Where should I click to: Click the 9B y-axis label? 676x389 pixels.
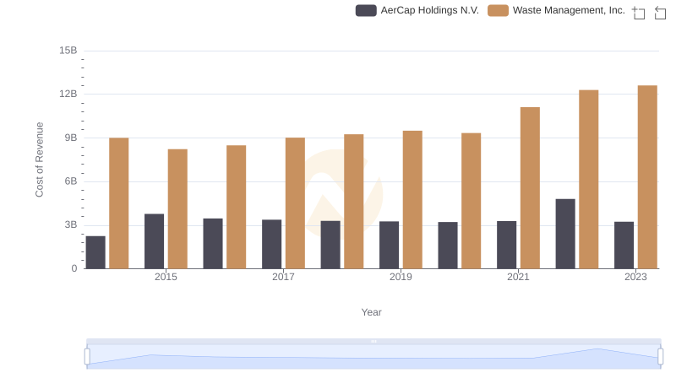coord(71,138)
